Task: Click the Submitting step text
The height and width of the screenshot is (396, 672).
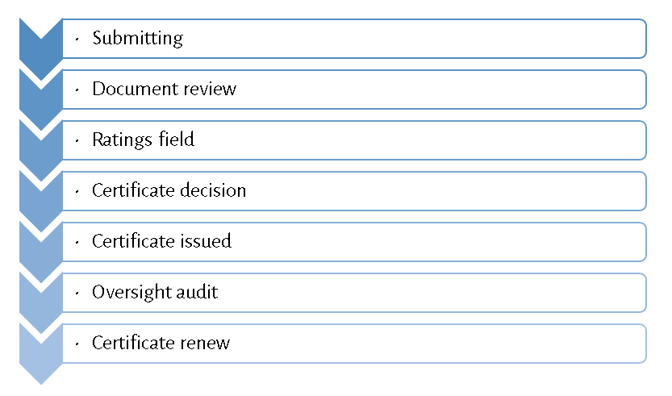Action: 137,38
